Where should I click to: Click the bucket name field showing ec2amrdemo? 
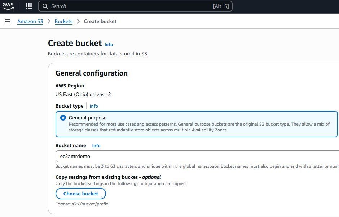(144, 156)
